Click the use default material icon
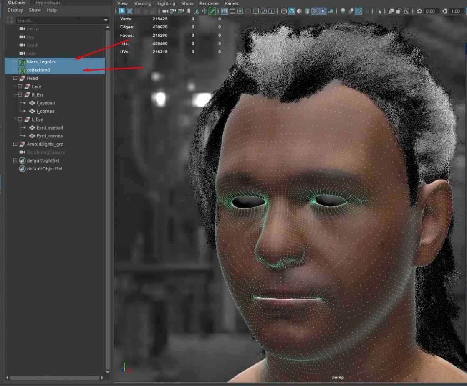 pyautogui.click(x=299, y=11)
